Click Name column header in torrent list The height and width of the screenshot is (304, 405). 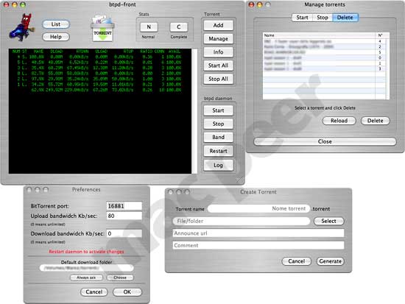pyautogui.click(x=319, y=35)
